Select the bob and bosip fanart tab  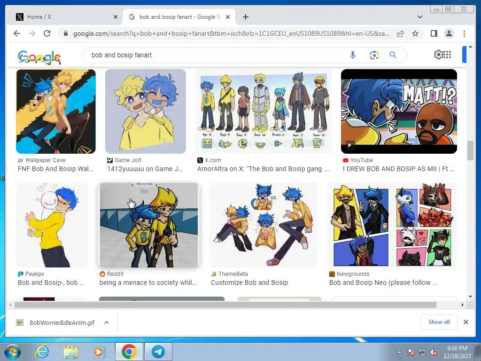(179, 17)
